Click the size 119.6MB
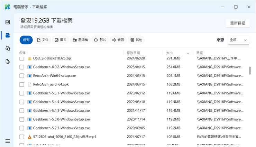The image size is (256, 147). pos(173,93)
